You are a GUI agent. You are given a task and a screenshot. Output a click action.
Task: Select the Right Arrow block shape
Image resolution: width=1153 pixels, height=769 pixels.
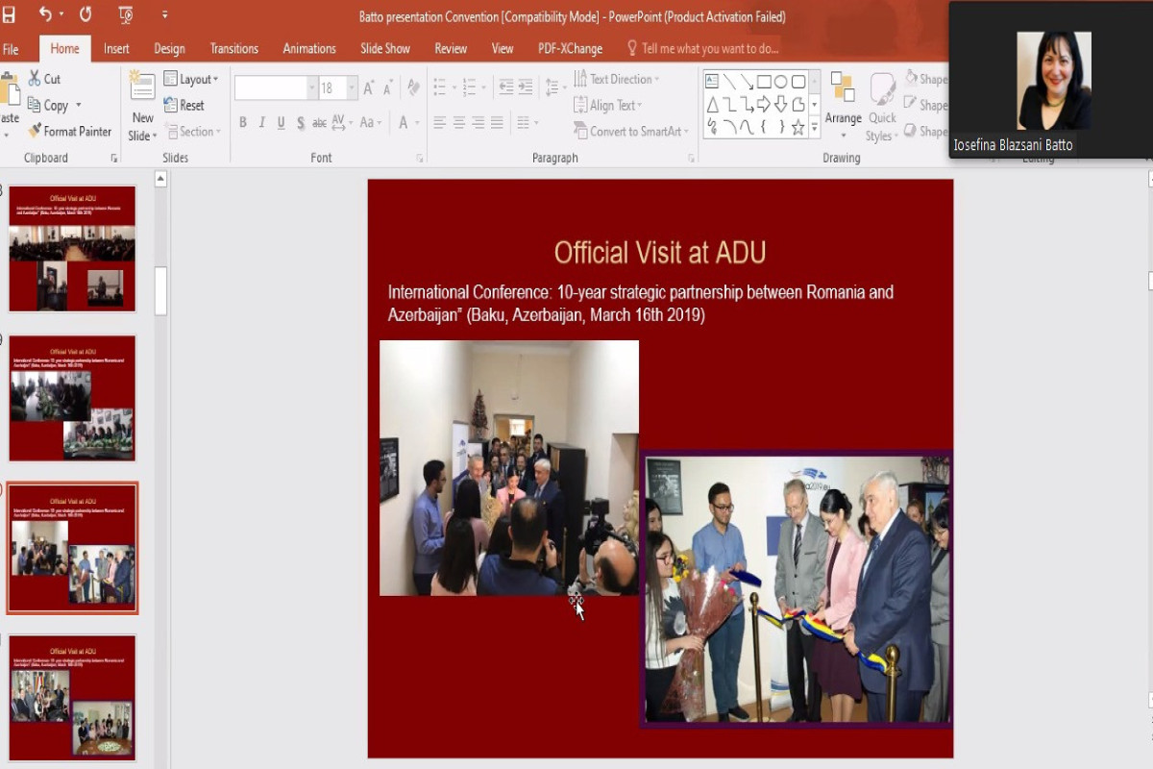[x=764, y=104]
